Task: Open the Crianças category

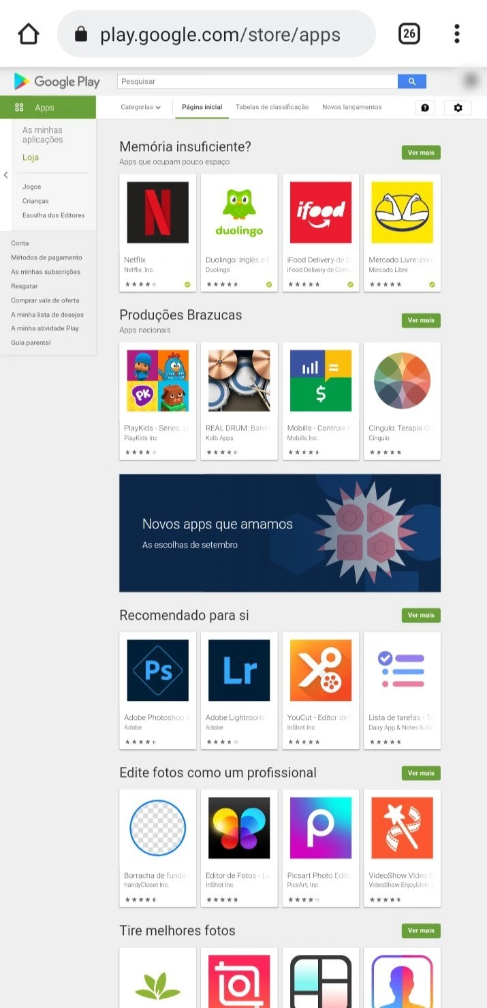Action: tap(35, 201)
